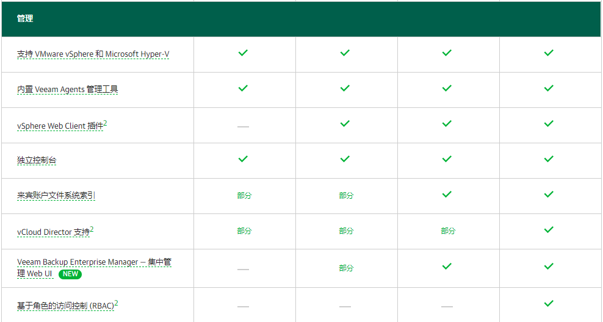
Task: Click the fourth-column checkmark in the Hyper-V row
Action: click(x=549, y=53)
